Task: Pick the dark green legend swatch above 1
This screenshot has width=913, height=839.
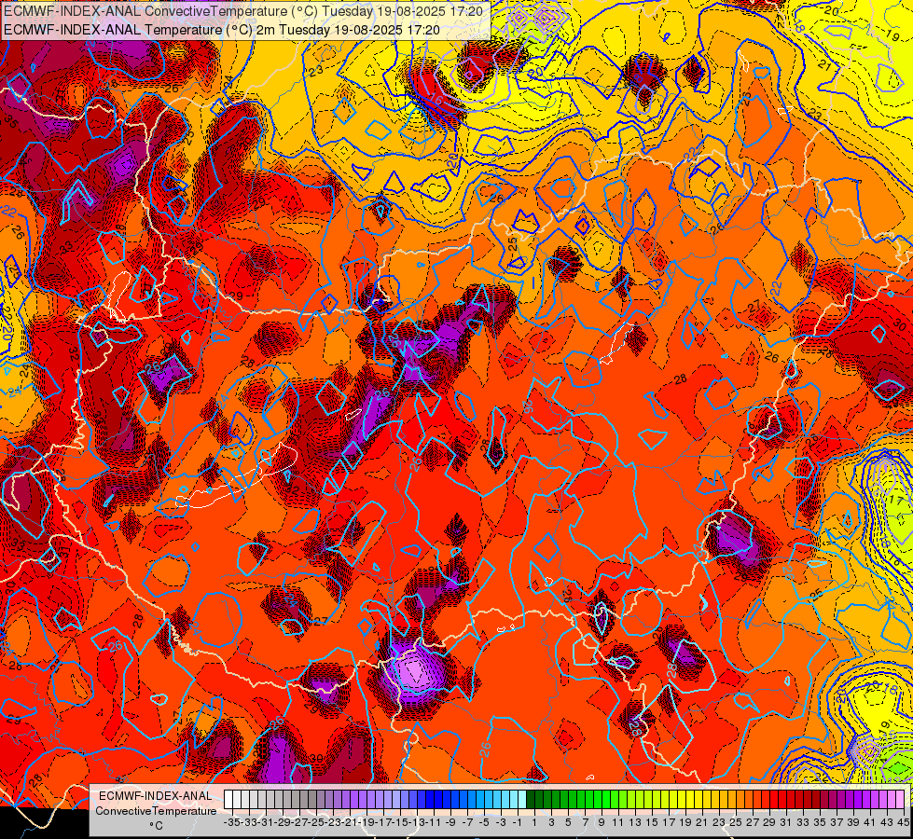Action: pyautogui.click(x=531, y=799)
